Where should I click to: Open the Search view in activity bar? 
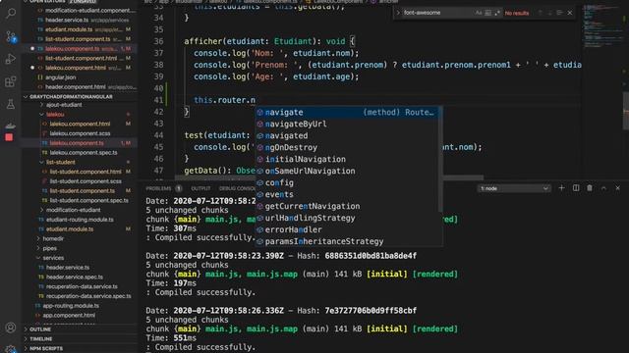pyautogui.click(x=11, y=13)
